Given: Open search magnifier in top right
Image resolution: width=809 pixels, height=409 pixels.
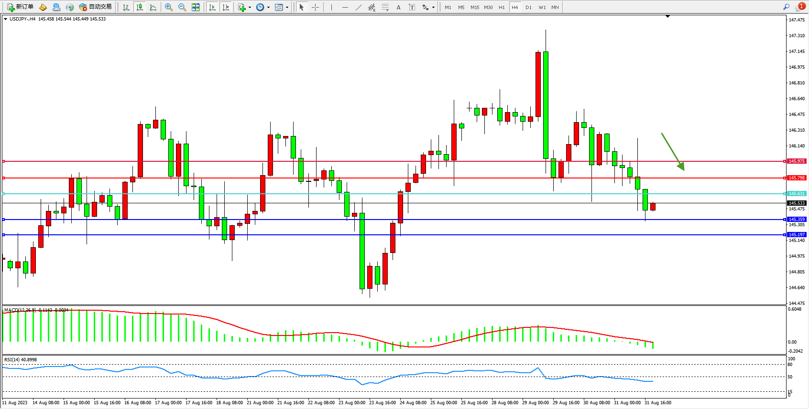Looking at the screenshot, I should (x=786, y=7).
